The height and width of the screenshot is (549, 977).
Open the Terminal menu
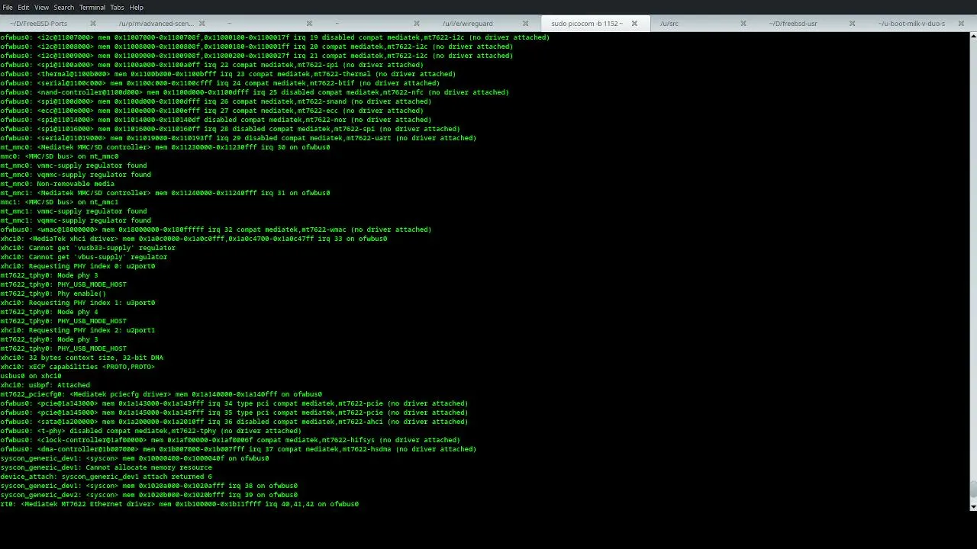pyautogui.click(x=92, y=7)
